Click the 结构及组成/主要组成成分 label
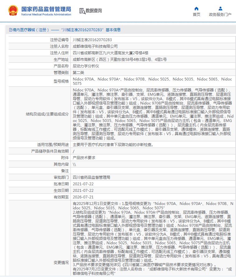 tap(47, 114)
